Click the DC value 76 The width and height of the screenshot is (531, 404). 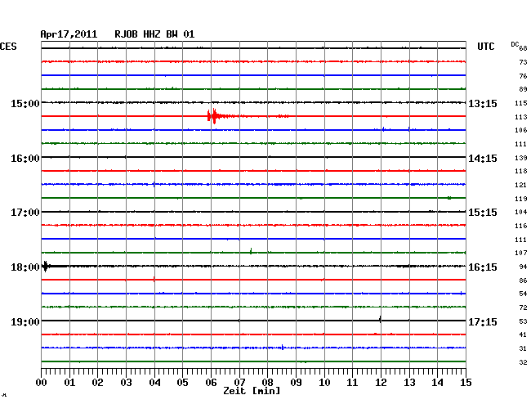point(523,76)
